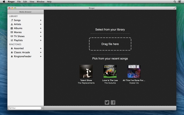The width and height of the screenshot is (184, 115).
Task: Click the TV Shows screen icon
Action: 12,36
